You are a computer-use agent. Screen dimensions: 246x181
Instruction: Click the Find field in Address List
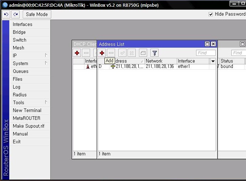click(x=206, y=53)
